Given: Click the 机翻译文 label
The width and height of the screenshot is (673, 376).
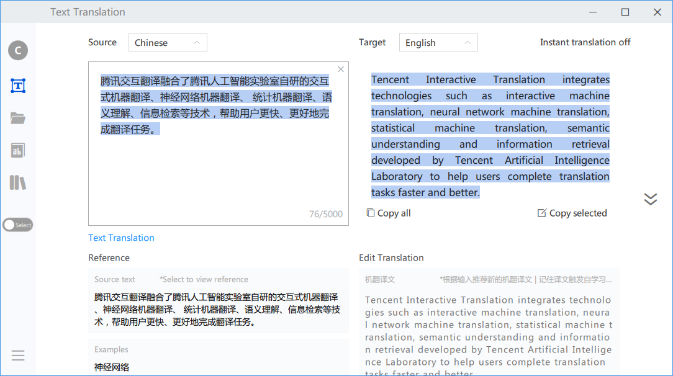Looking at the screenshot, I should point(380,280).
